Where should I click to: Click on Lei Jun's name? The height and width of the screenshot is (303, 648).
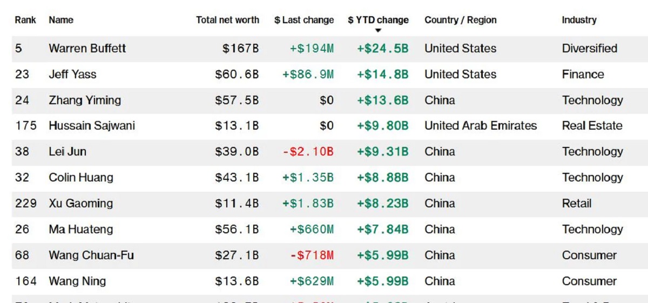pyautogui.click(x=67, y=152)
